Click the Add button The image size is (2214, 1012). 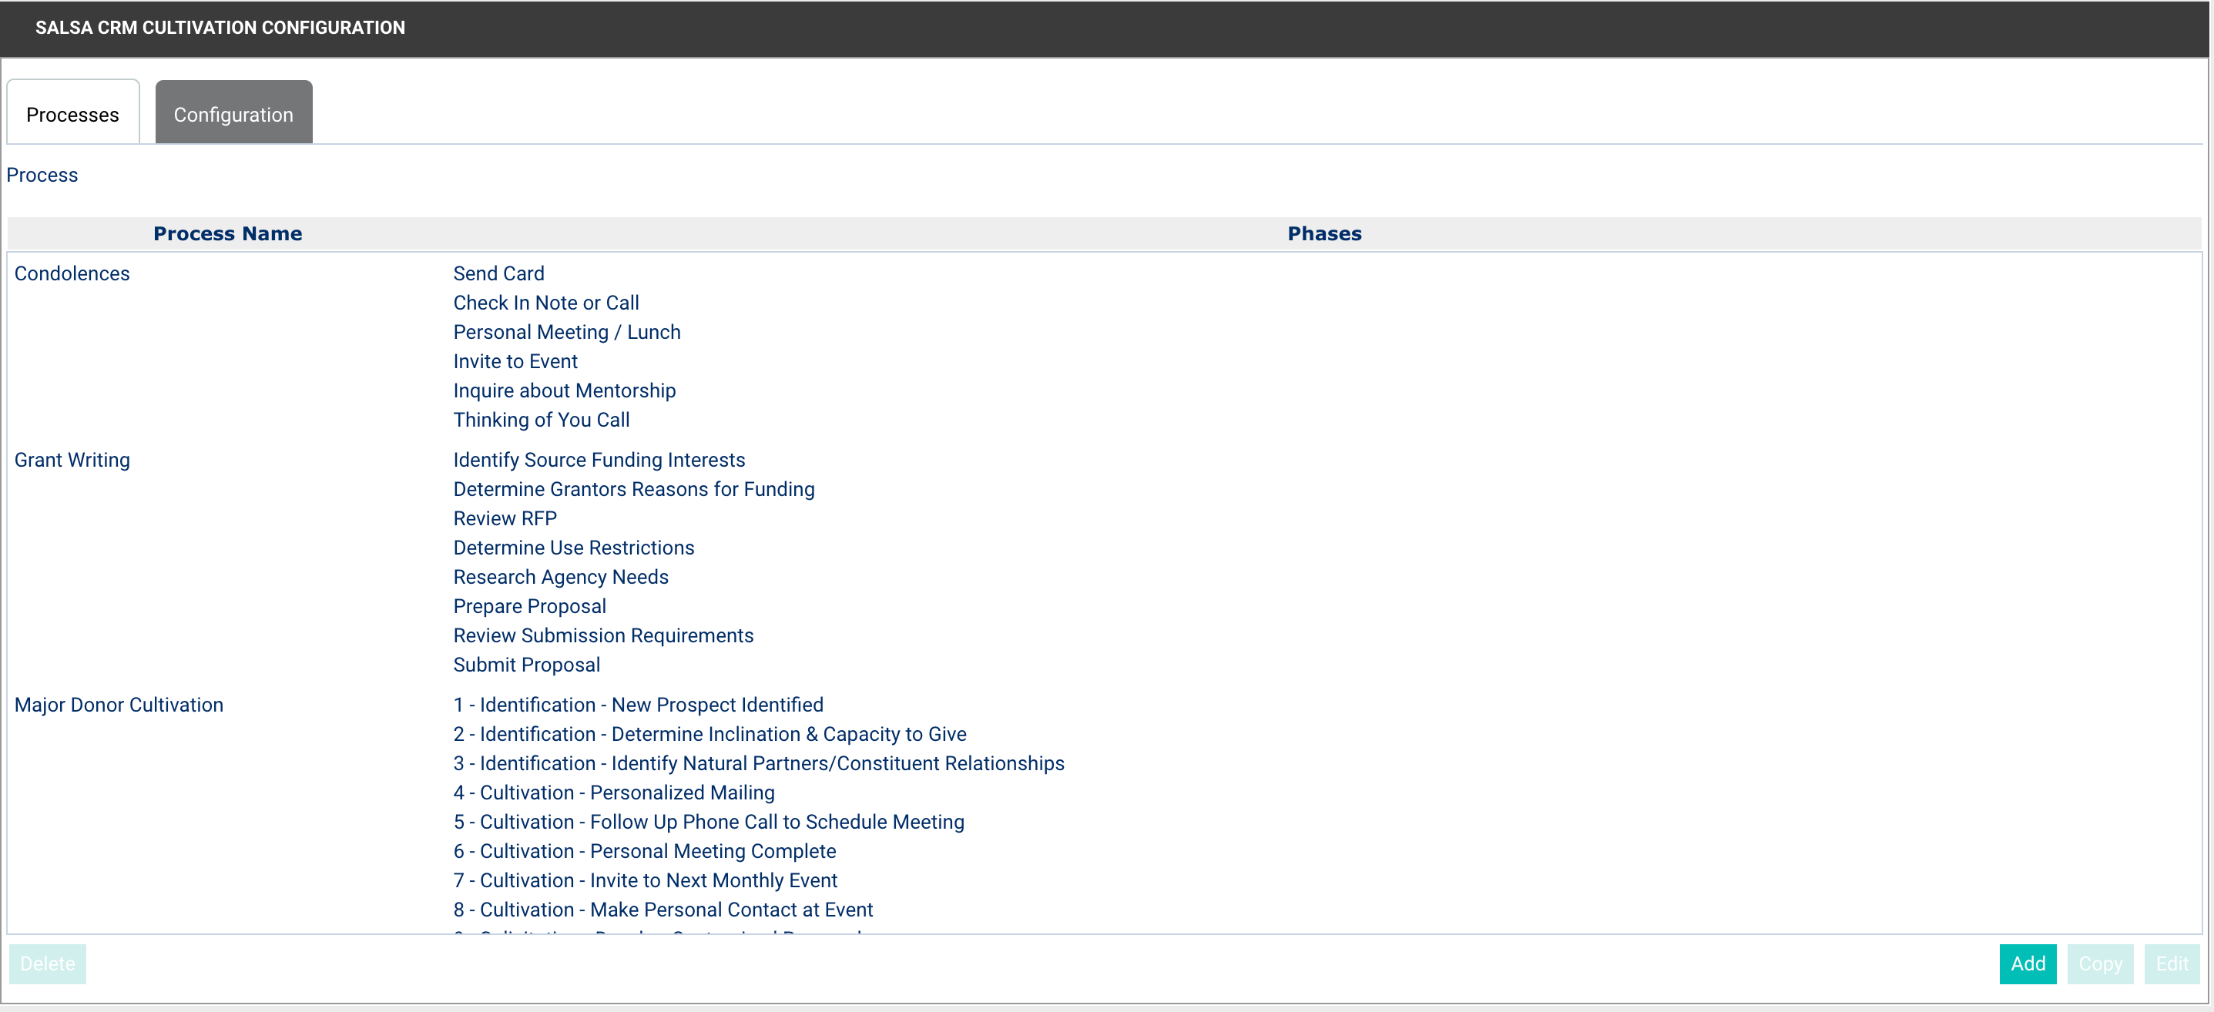(x=2028, y=964)
